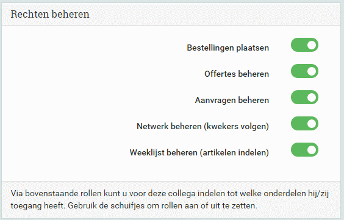The height and width of the screenshot is (220, 344).
Task: Click the footer help text about rollen
Action: (170, 200)
